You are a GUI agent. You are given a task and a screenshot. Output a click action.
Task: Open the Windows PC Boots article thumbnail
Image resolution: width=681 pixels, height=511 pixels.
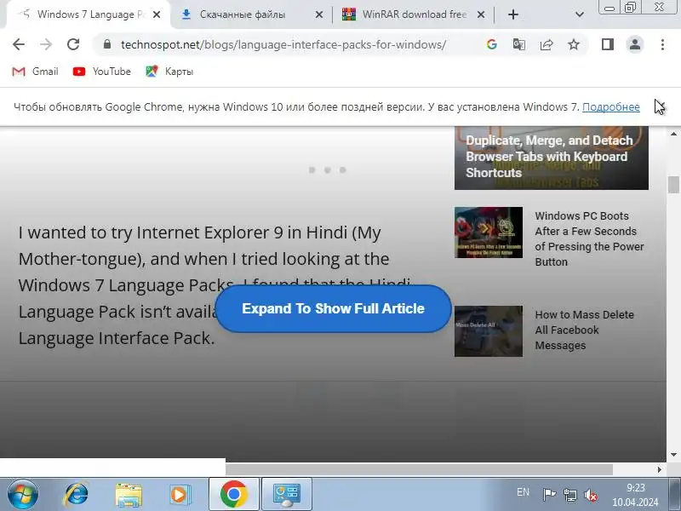[x=489, y=233]
